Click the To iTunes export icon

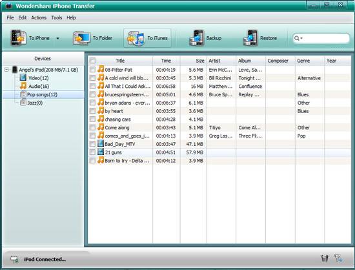pyautogui.click(x=136, y=39)
